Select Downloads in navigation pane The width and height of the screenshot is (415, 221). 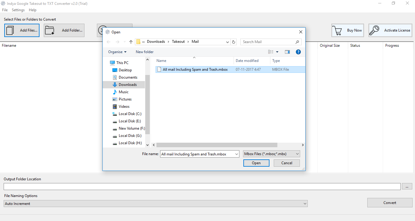pyautogui.click(x=128, y=85)
